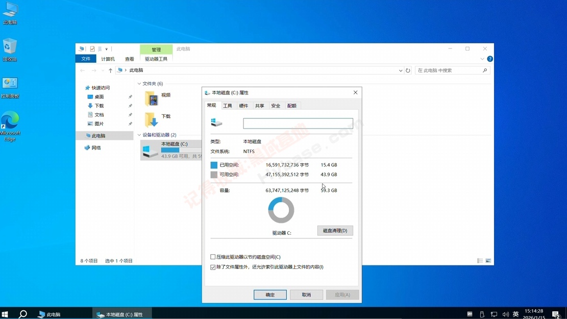Viewport: 567px width, 319px height.
Task: Launch Microsoft Edge from desktop
Action: [x=10, y=126]
